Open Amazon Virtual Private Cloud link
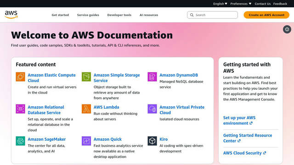This screenshot has height=165, width=294. [182, 110]
